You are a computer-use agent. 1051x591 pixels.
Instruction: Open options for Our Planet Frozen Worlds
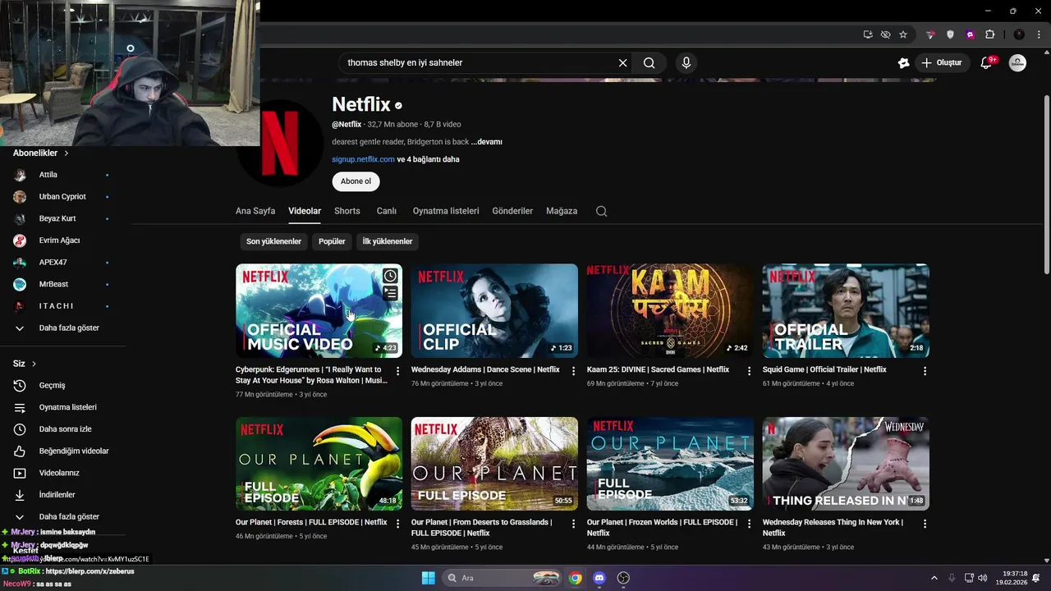pyautogui.click(x=749, y=524)
